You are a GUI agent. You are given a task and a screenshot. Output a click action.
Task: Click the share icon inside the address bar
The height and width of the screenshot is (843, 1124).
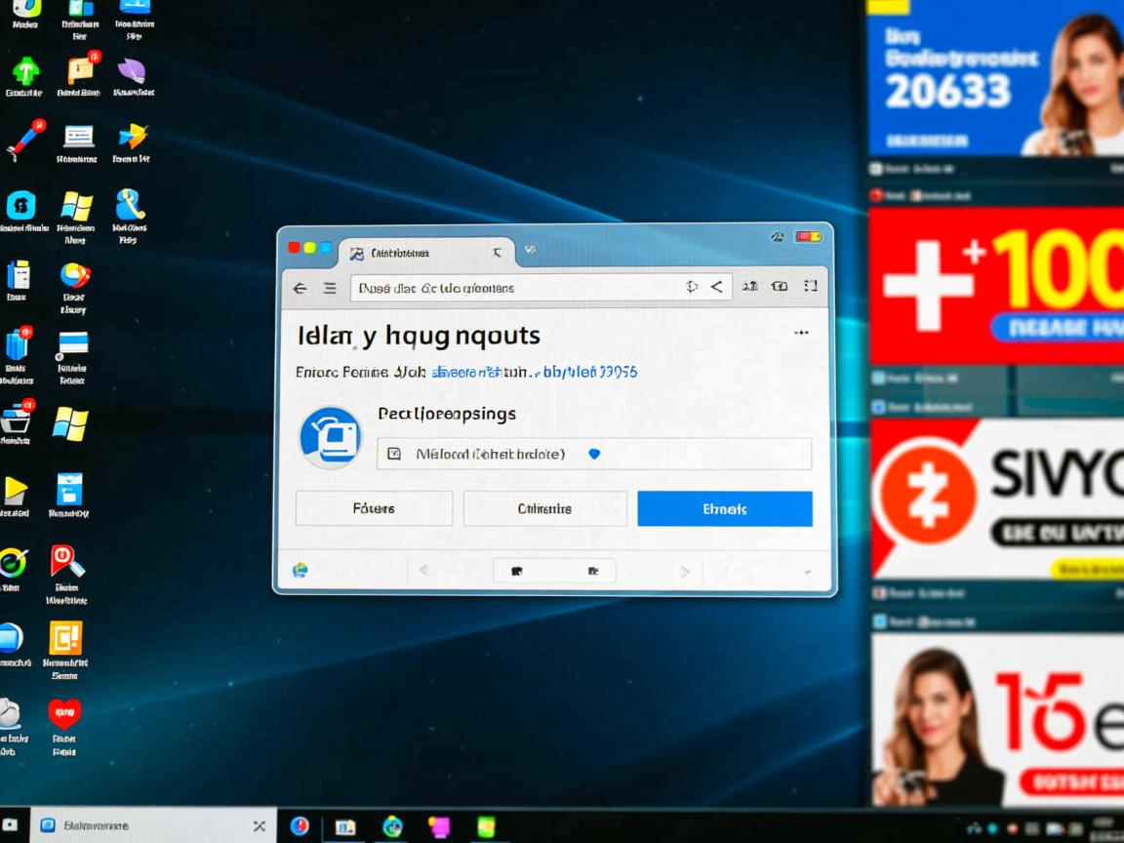coord(717,287)
